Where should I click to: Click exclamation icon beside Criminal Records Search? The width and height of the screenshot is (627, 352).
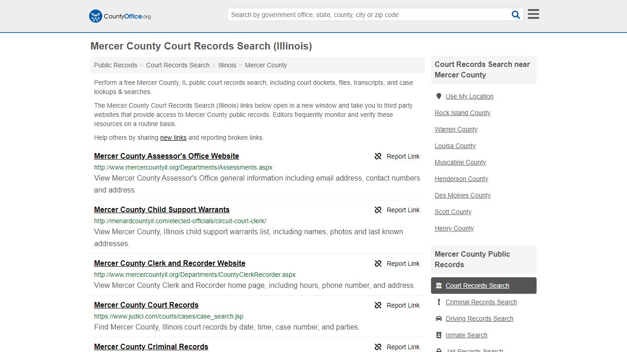click(x=439, y=302)
